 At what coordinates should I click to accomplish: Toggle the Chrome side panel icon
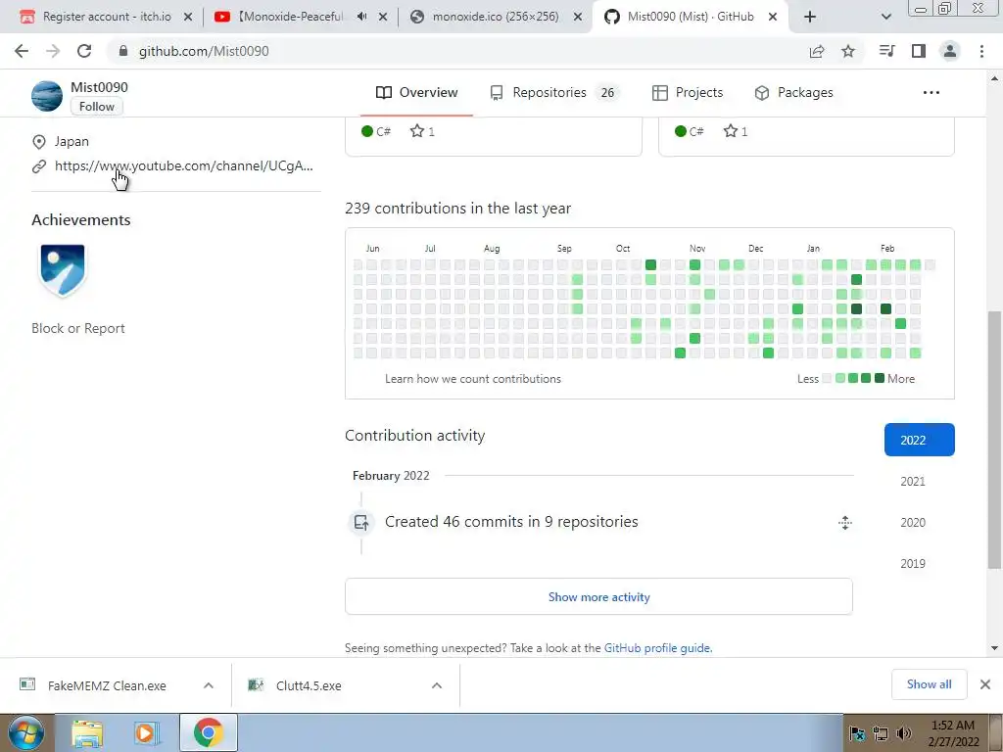tap(919, 51)
